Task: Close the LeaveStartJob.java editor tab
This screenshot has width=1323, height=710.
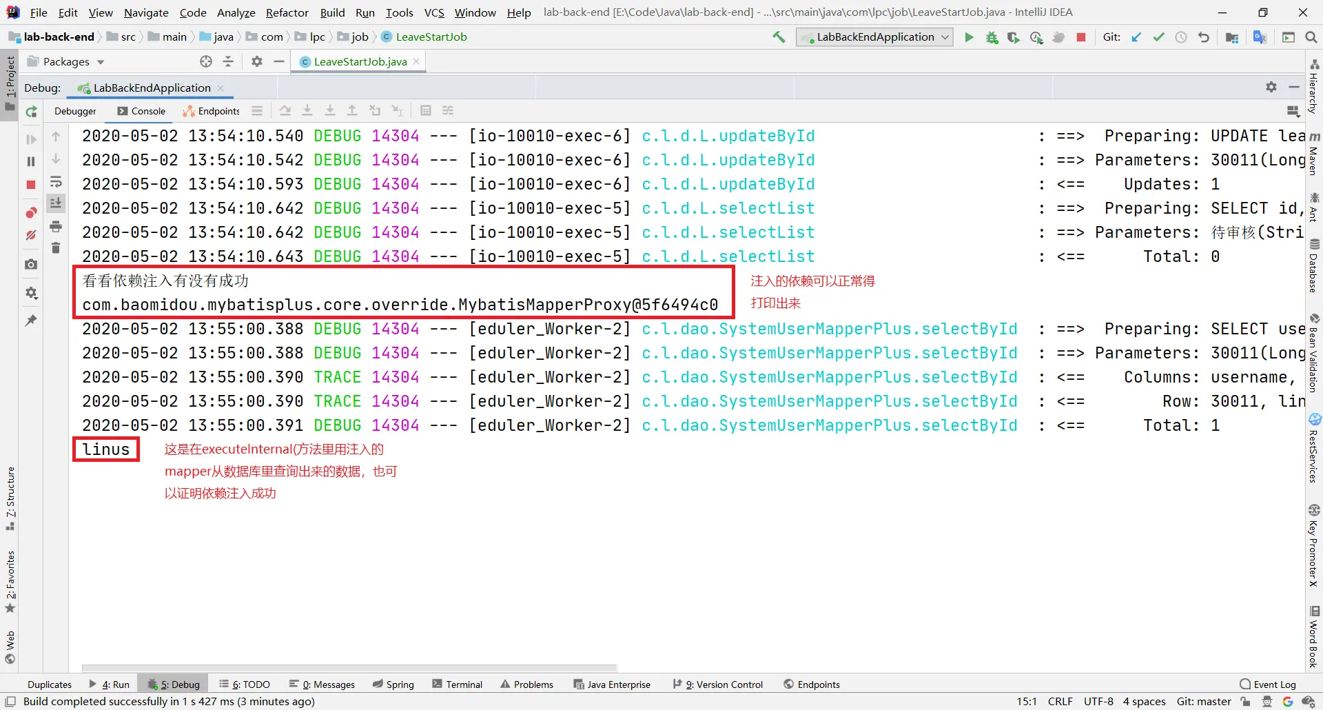Action: coord(416,61)
